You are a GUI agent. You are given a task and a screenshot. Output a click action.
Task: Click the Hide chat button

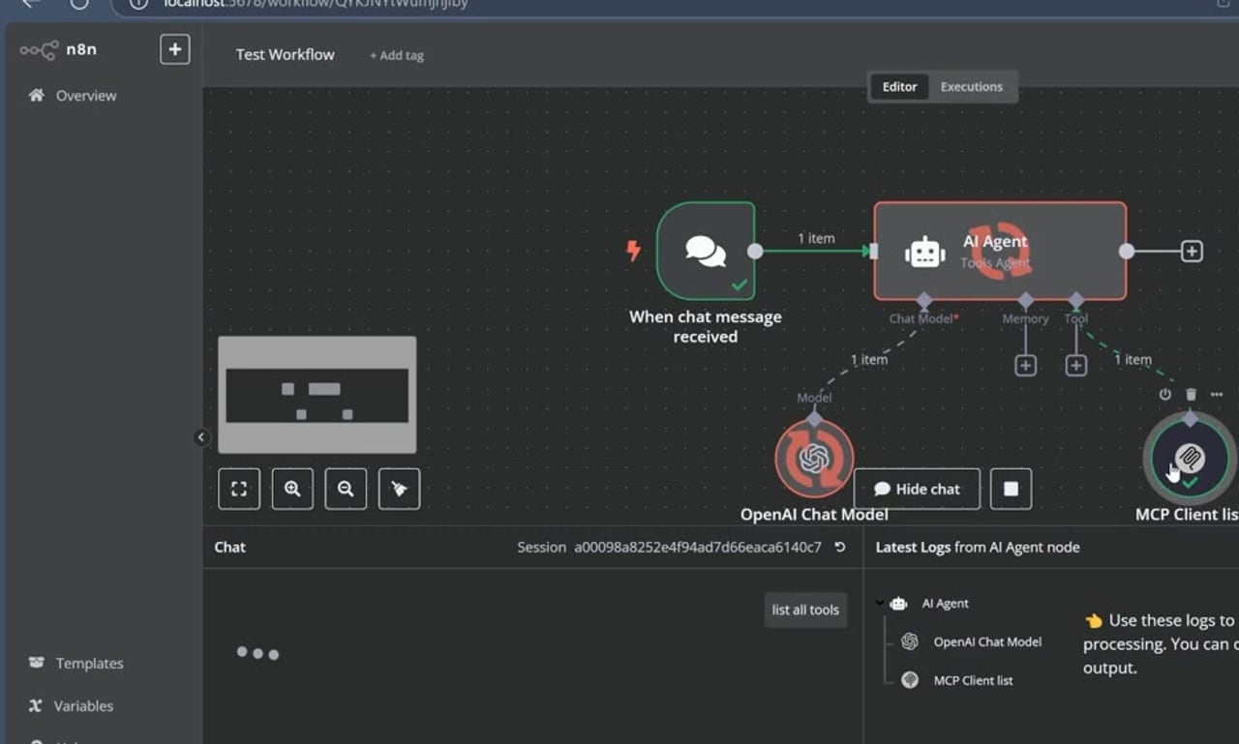[x=917, y=489]
